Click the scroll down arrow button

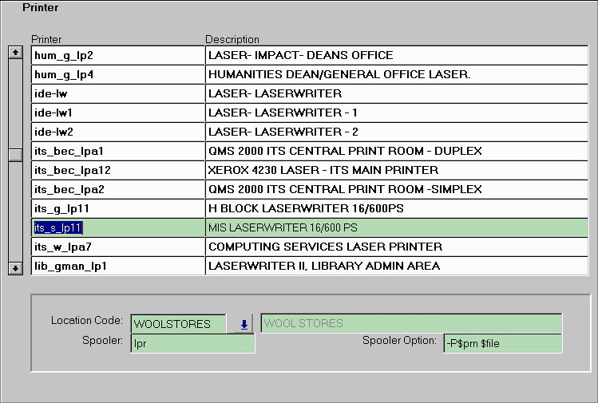[x=15, y=269]
